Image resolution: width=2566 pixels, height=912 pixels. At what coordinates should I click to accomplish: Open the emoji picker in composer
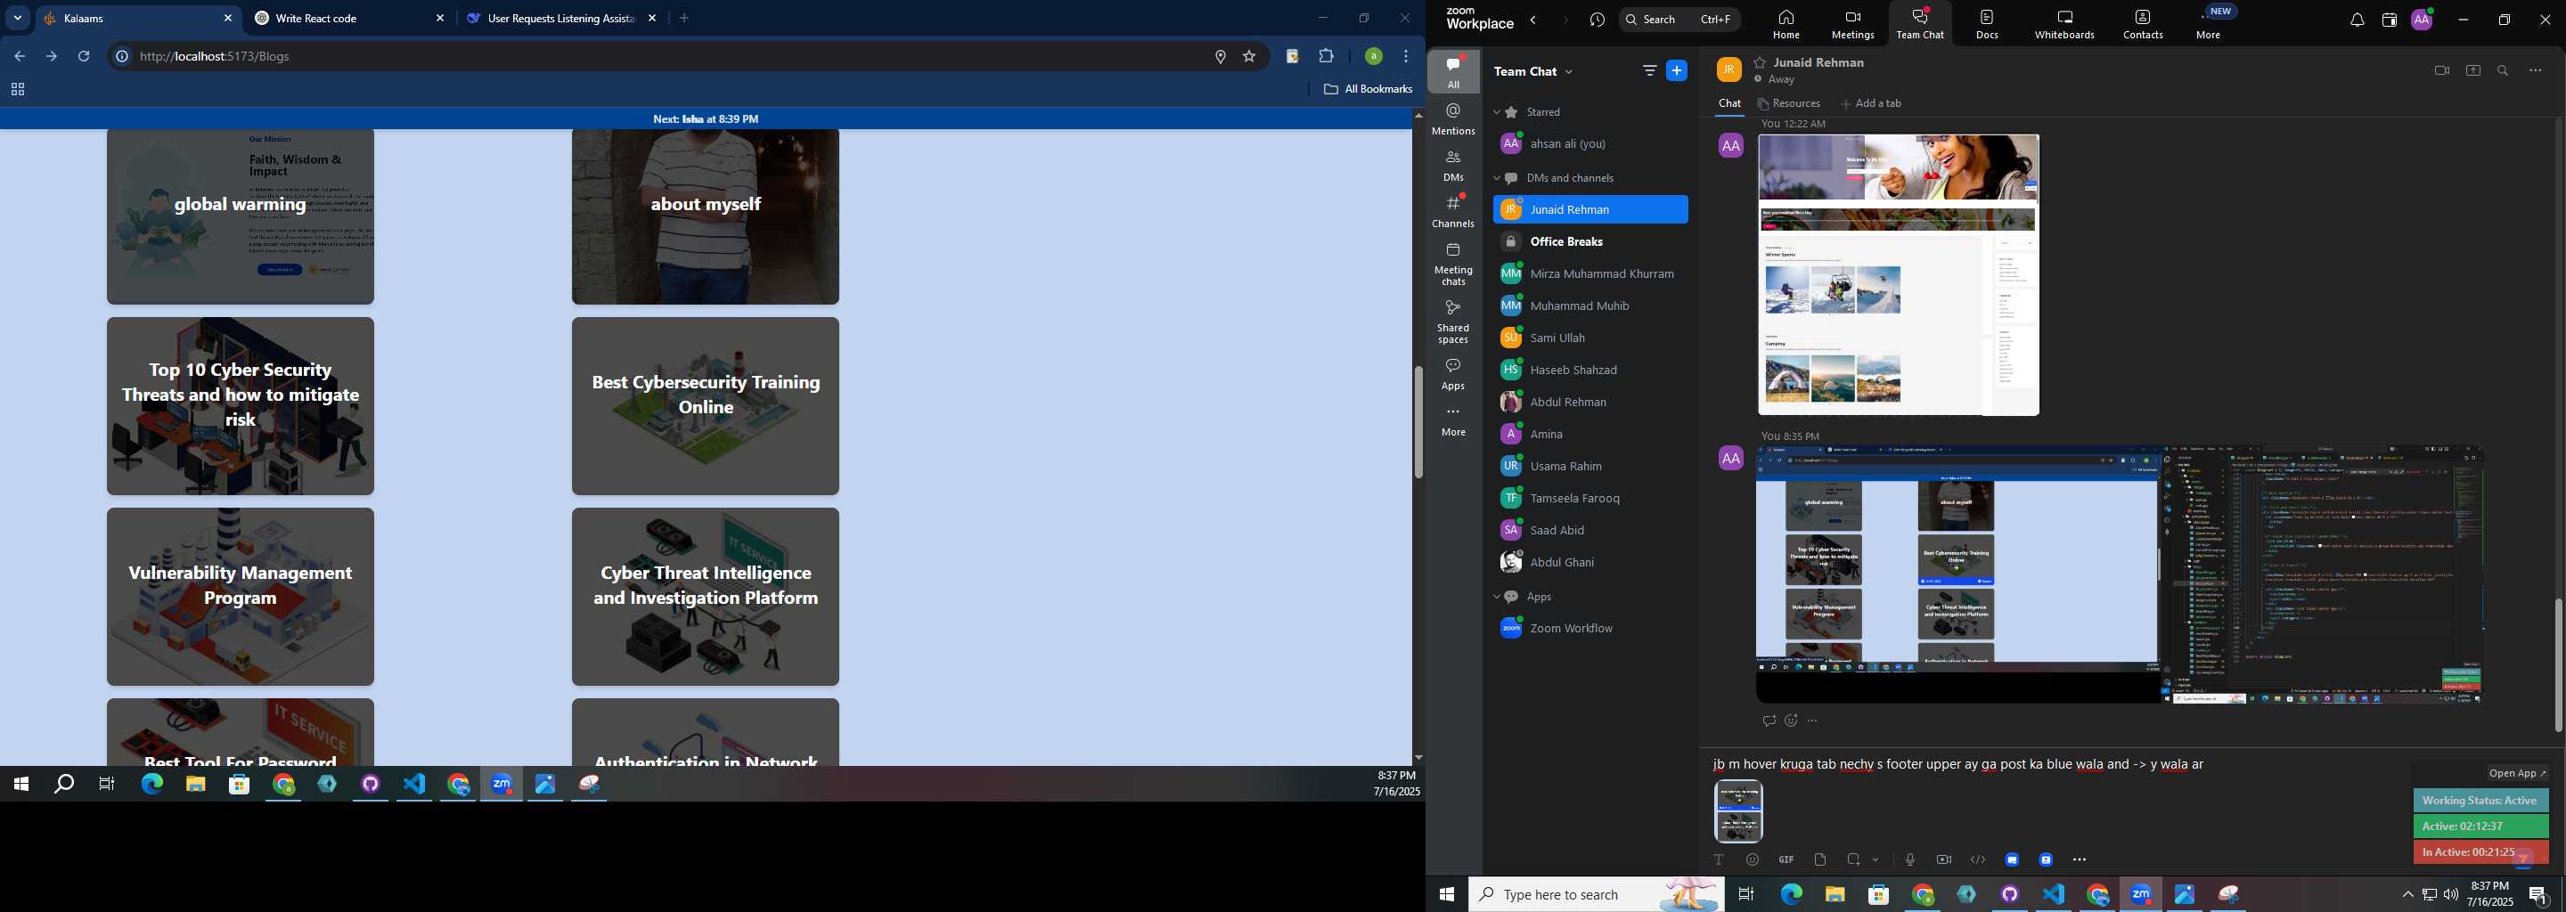1753,859
